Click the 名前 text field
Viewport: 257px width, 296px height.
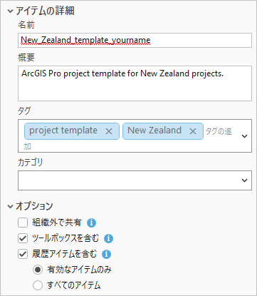tap(135, 40)
